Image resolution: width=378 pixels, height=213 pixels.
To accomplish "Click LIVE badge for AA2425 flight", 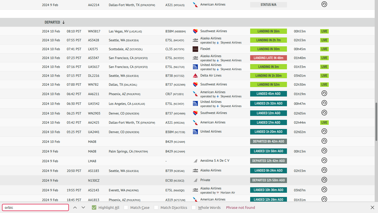I will [x=324, y=123].
